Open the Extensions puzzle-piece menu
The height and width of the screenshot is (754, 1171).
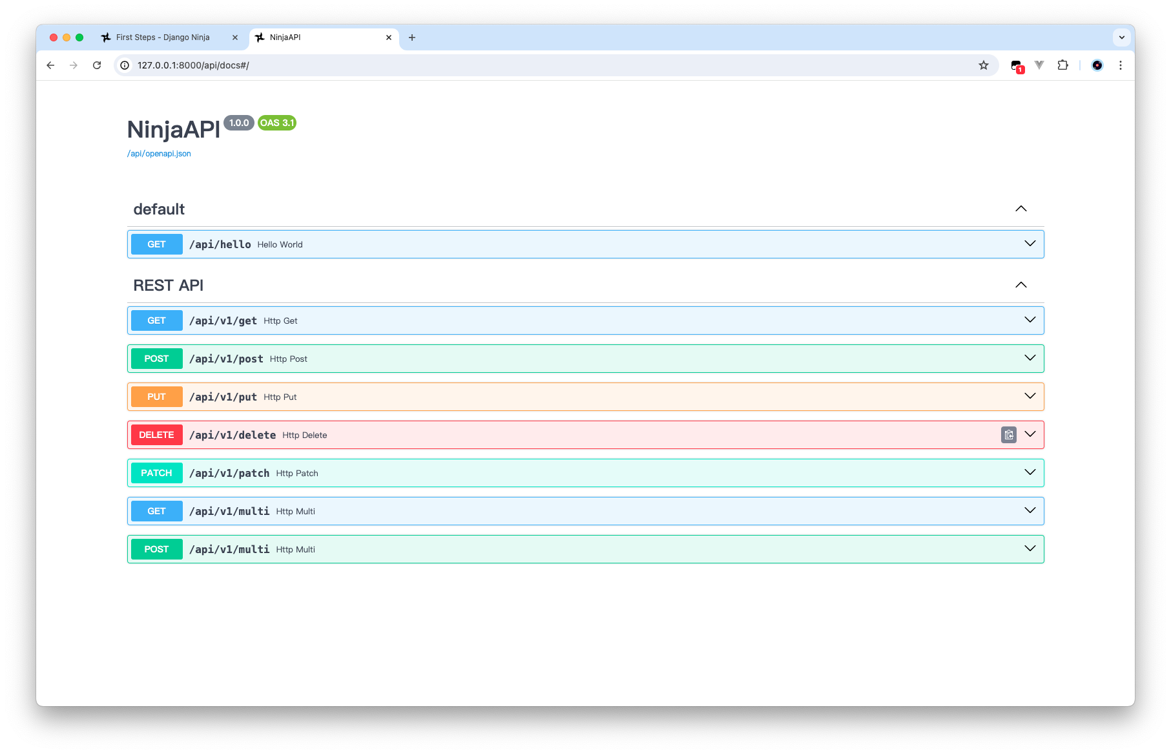pos(1062,65)
